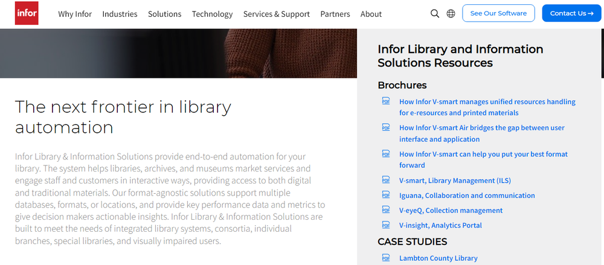
Task: Open Iguana, Collaboration and communication link
Action: click(x=467, y=196)
